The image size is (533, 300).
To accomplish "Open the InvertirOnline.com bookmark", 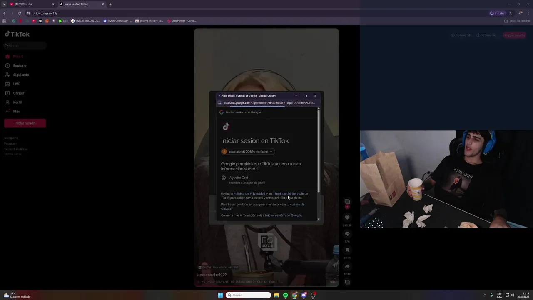I will coord(118,21).
